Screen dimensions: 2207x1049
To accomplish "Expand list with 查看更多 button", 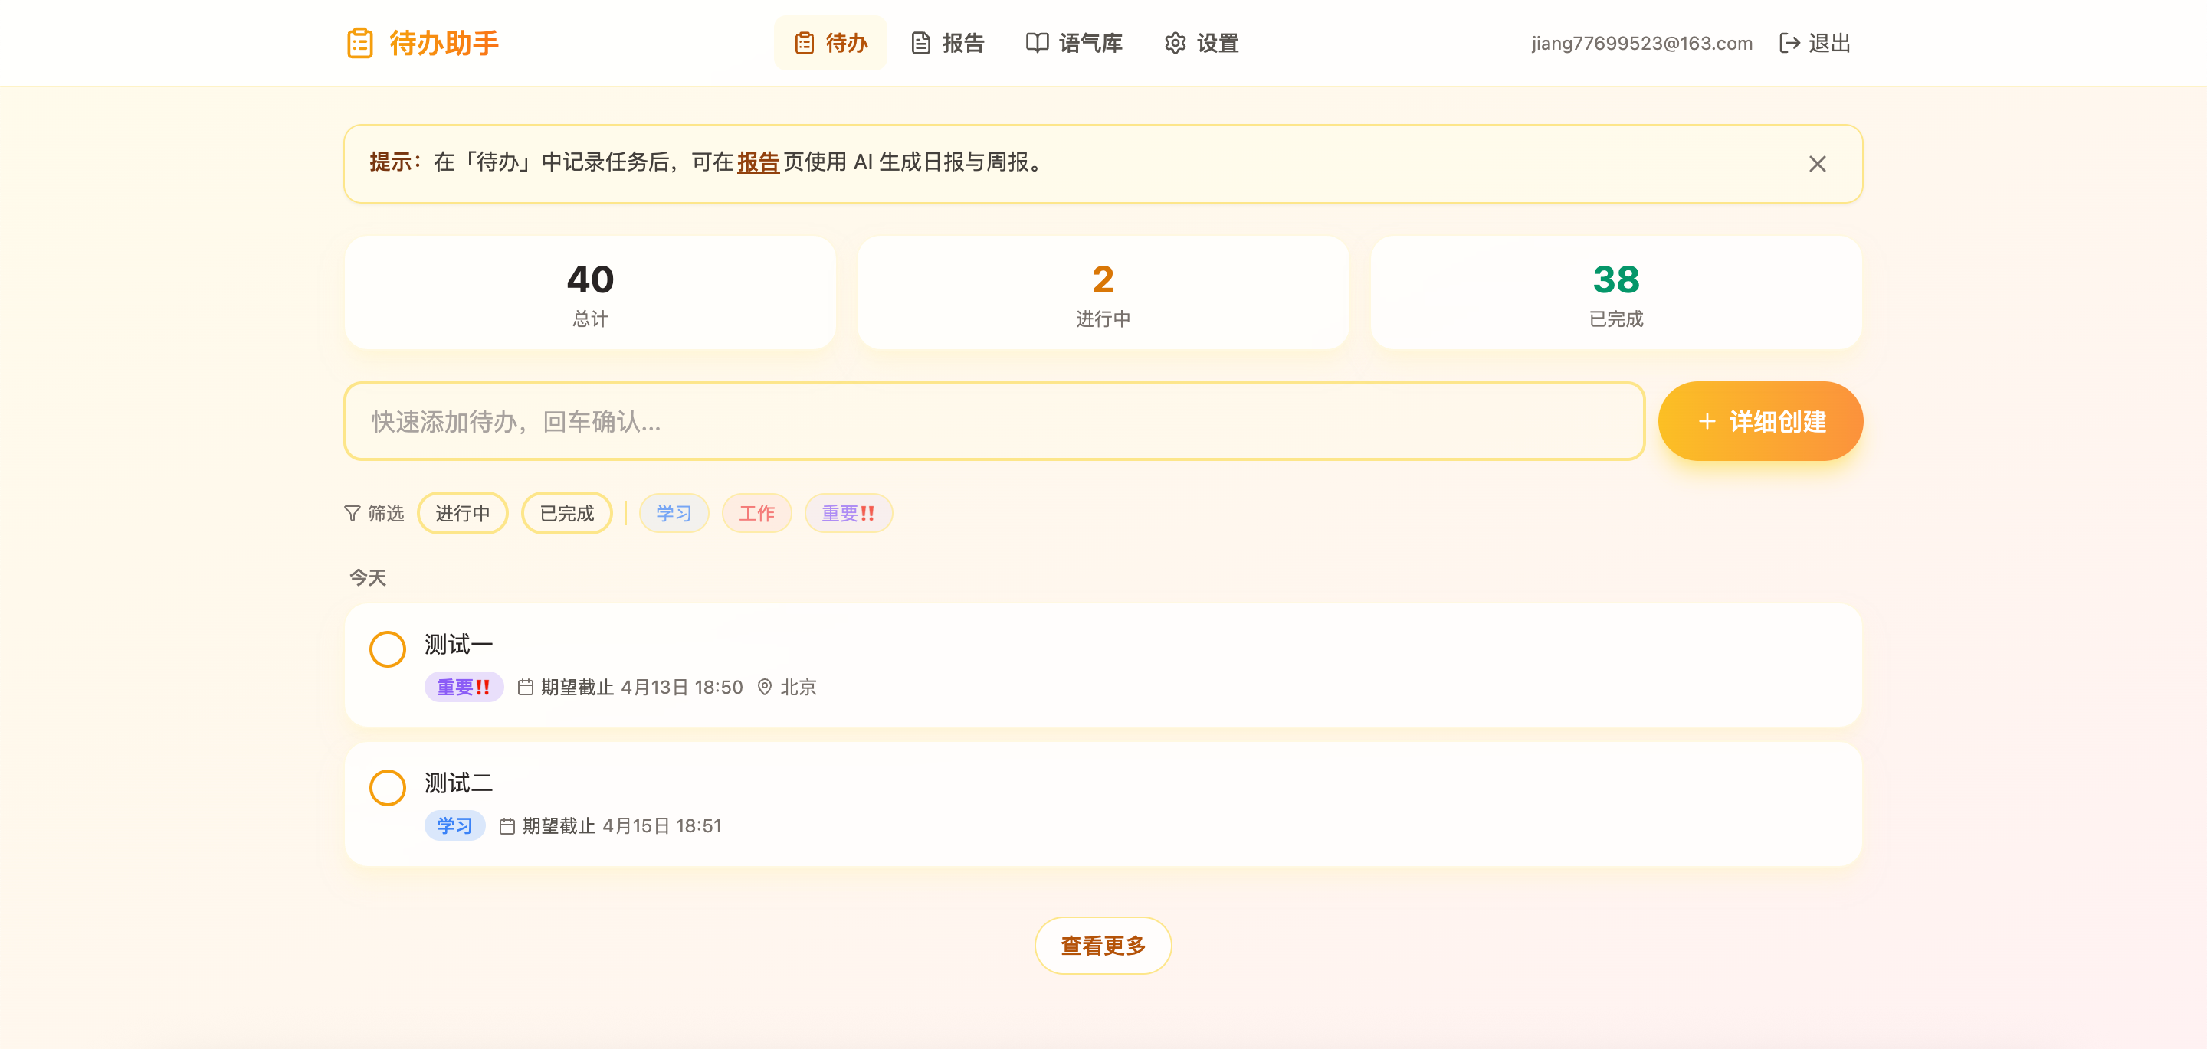I will 1103,946.
